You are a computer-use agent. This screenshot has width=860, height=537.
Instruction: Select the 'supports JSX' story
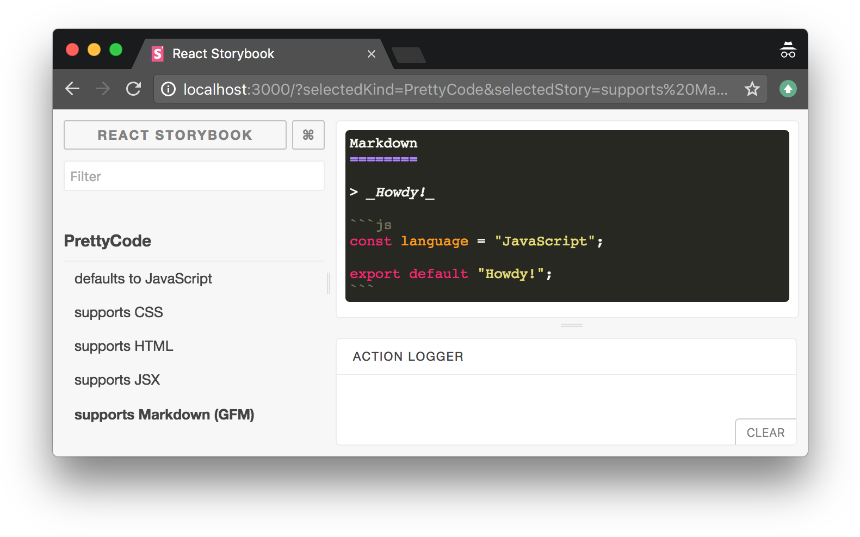(x=117, y=380)
